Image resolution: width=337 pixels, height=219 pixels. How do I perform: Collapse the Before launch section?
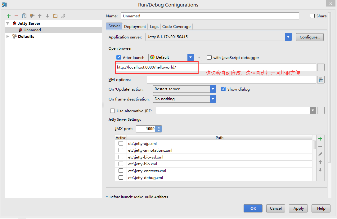click(107, 197)
